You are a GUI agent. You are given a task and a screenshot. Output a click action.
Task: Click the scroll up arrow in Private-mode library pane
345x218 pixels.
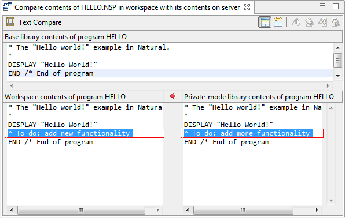(331, 108)
